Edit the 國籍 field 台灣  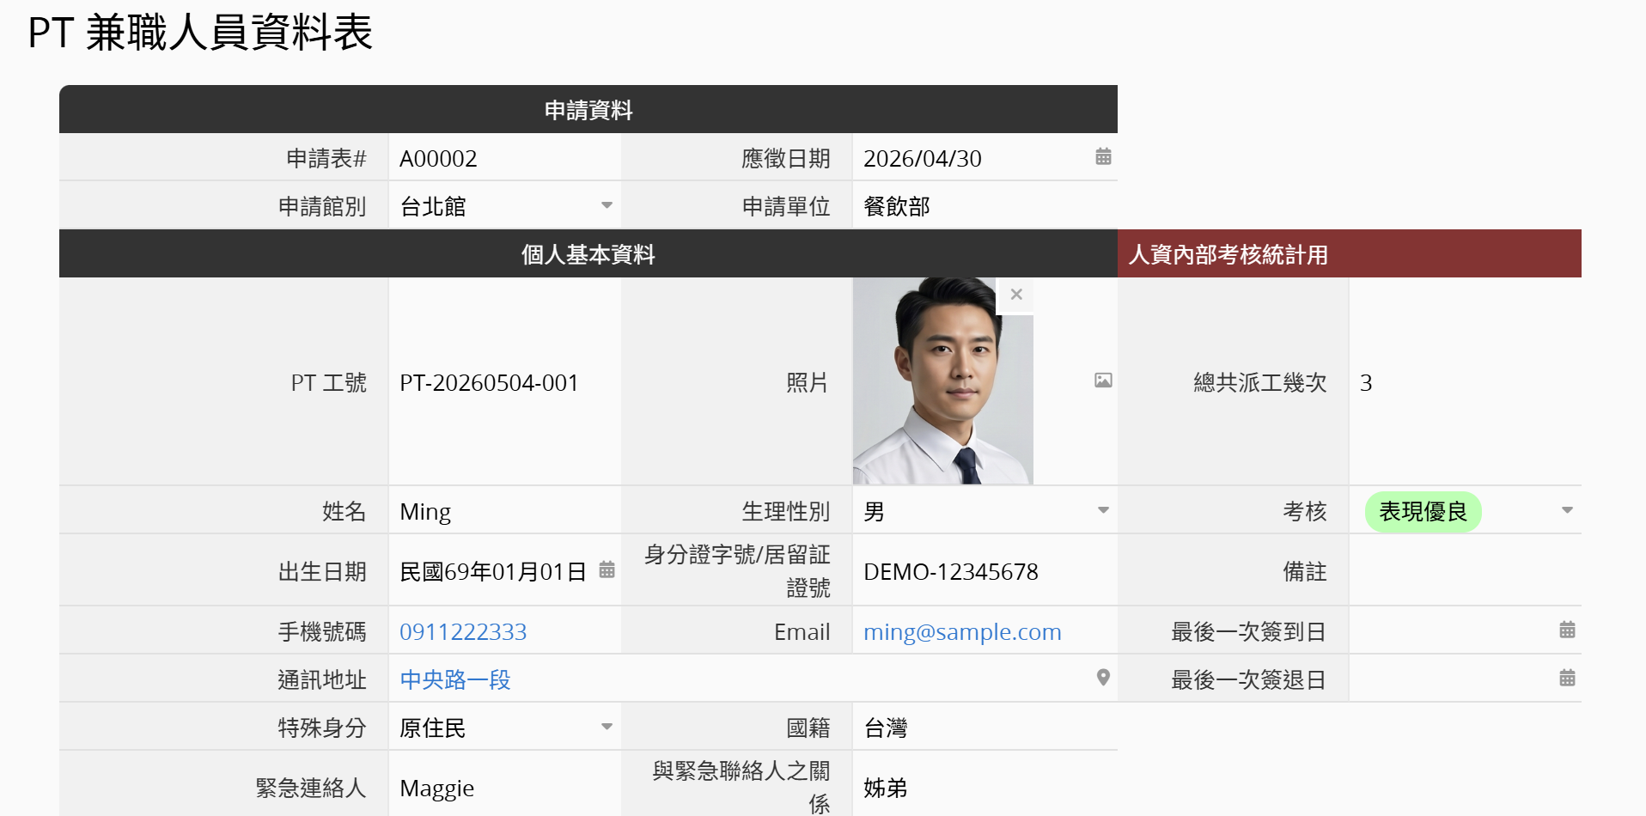pyautogui.click(x=985, y=728)
